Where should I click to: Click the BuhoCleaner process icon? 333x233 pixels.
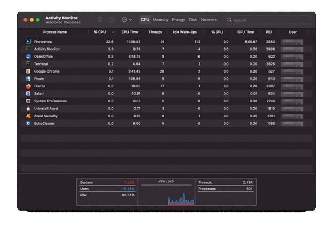28,123
